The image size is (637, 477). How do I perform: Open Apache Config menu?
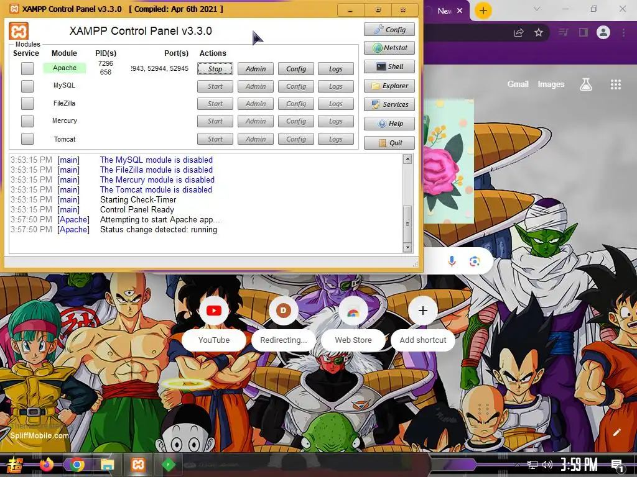pos(295,69)
